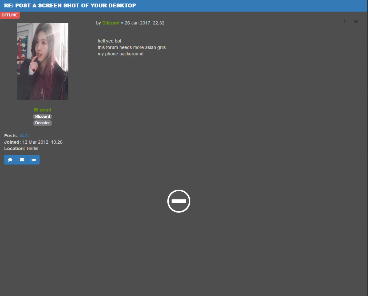Open the Blizzard author link in post header
The width and height of the screenshot is (368, 296).
tap(111, 23)
